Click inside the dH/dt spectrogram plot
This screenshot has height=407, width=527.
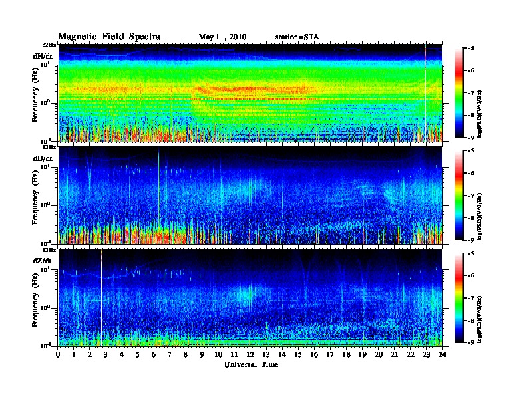click(250, 92)
